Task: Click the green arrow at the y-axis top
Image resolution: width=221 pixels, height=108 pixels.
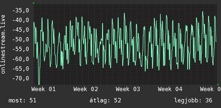Action: pos(34,3)
